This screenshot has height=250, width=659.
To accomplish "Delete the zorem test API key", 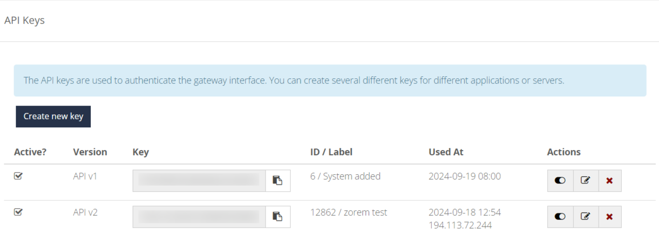I will click(609, 216).
